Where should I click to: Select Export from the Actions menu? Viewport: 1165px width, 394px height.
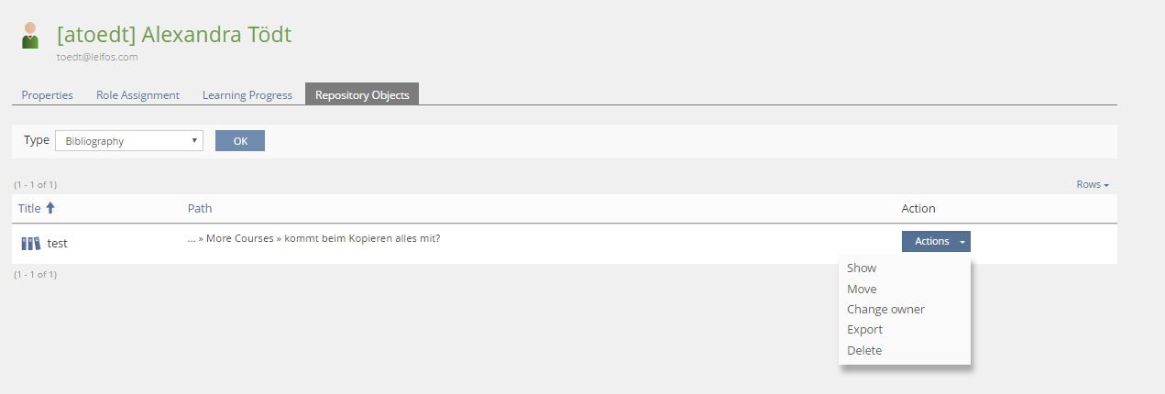click(x=864, y=330)
